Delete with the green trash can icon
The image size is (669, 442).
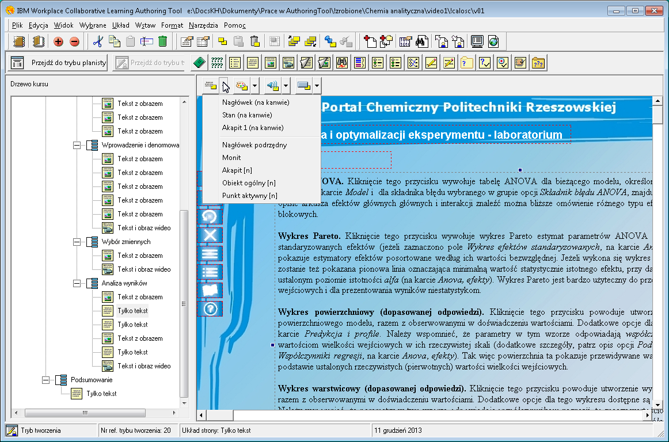click(162, 41)
